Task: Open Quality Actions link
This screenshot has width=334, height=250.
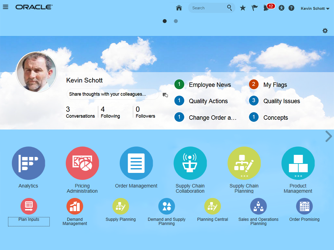Action: point(208,101)
